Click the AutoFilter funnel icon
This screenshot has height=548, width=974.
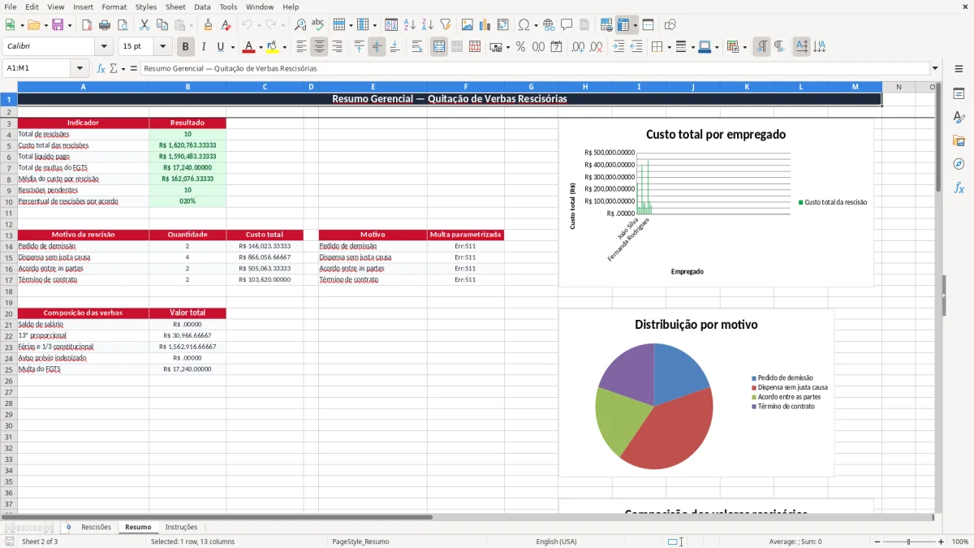(446, 25)
